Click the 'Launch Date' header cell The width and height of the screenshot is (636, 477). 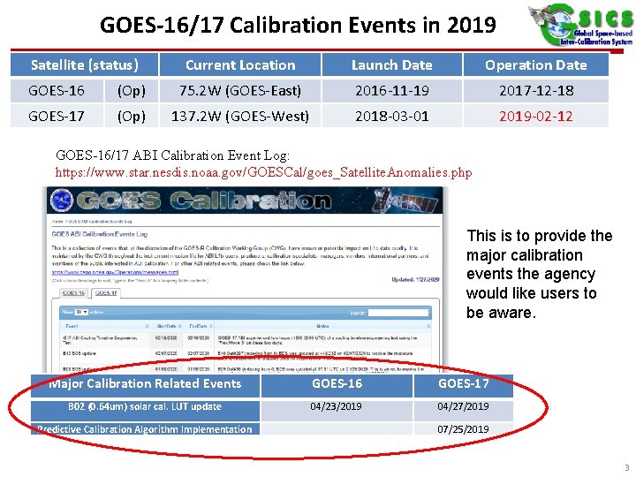pos(392,64)
